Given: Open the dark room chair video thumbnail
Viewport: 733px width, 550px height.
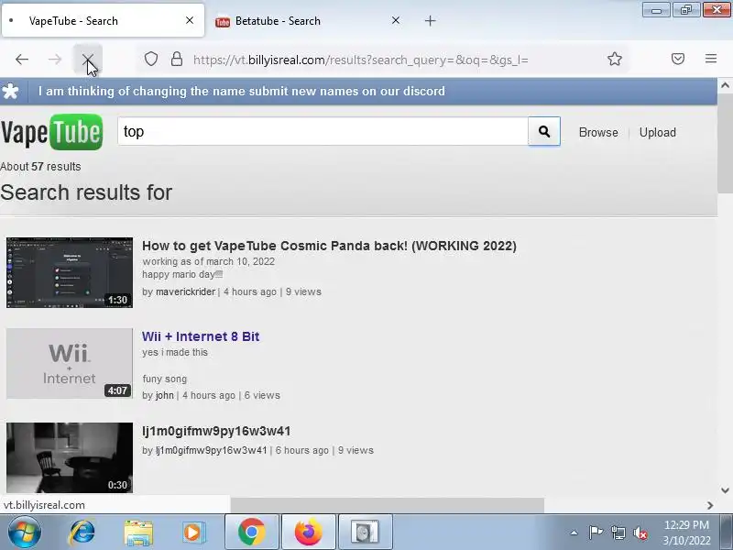Looking at the screenshot, I should (70, 457).
